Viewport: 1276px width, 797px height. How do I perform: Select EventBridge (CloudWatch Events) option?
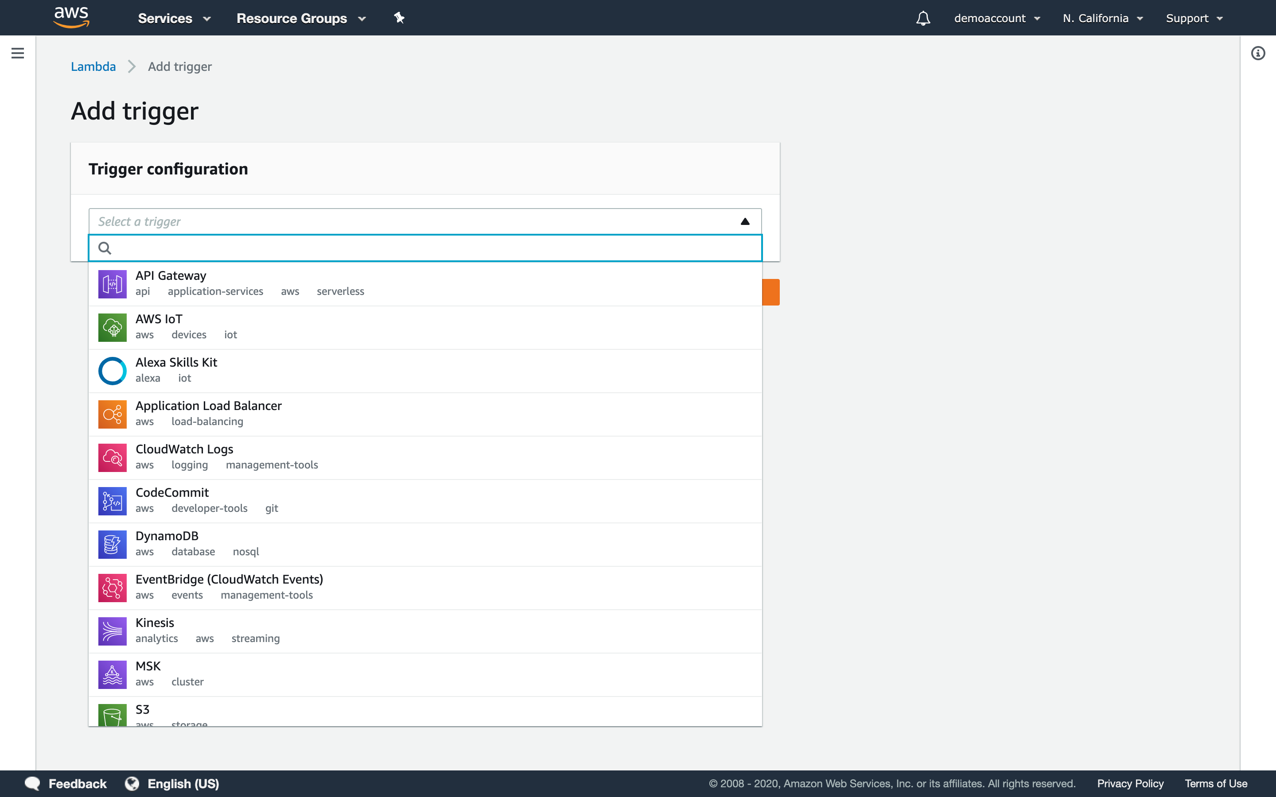coord(425,588)
